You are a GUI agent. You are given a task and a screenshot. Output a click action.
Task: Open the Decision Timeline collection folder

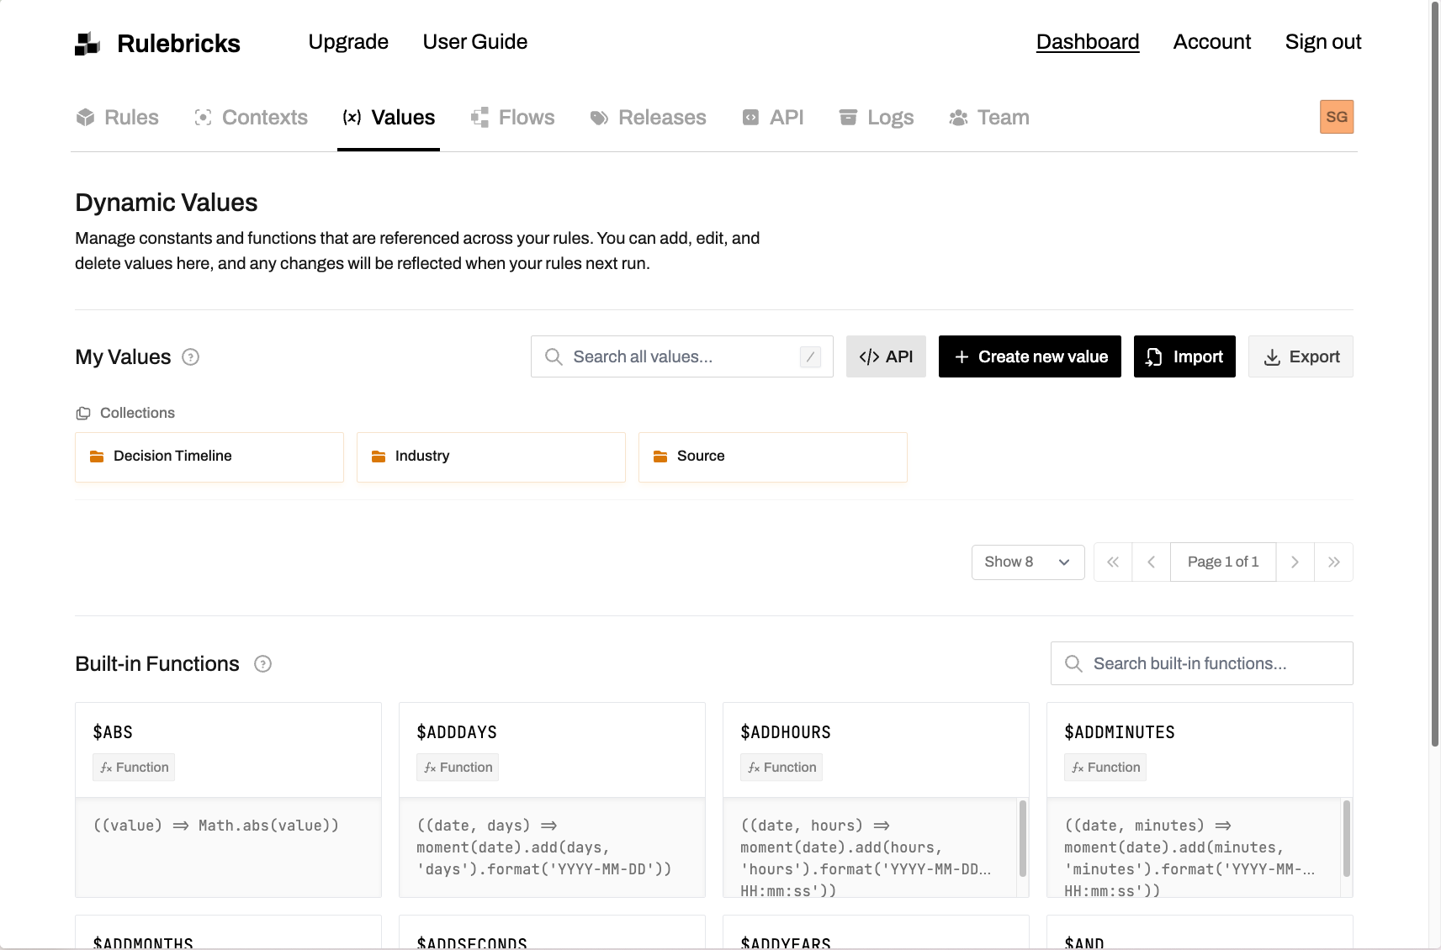click(209, 457)
